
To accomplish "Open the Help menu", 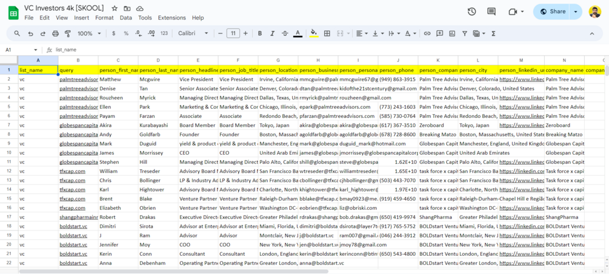I will 198,18.
